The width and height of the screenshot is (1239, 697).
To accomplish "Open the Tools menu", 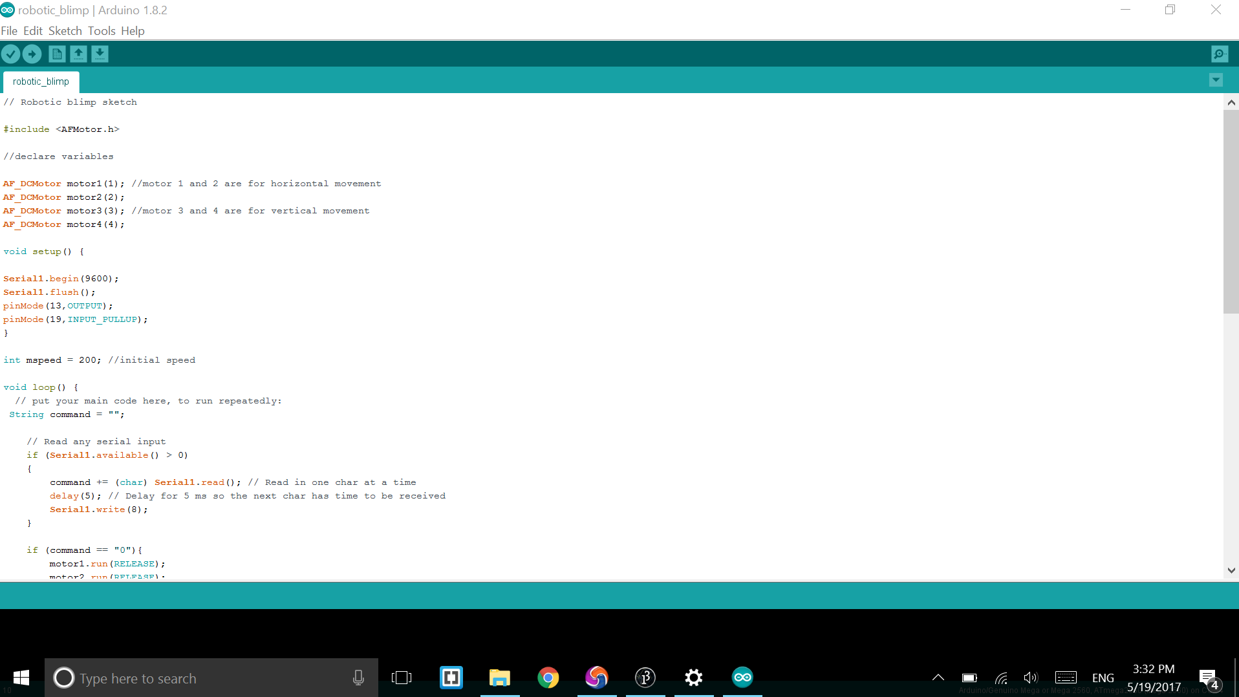I will tap(102, 31).
